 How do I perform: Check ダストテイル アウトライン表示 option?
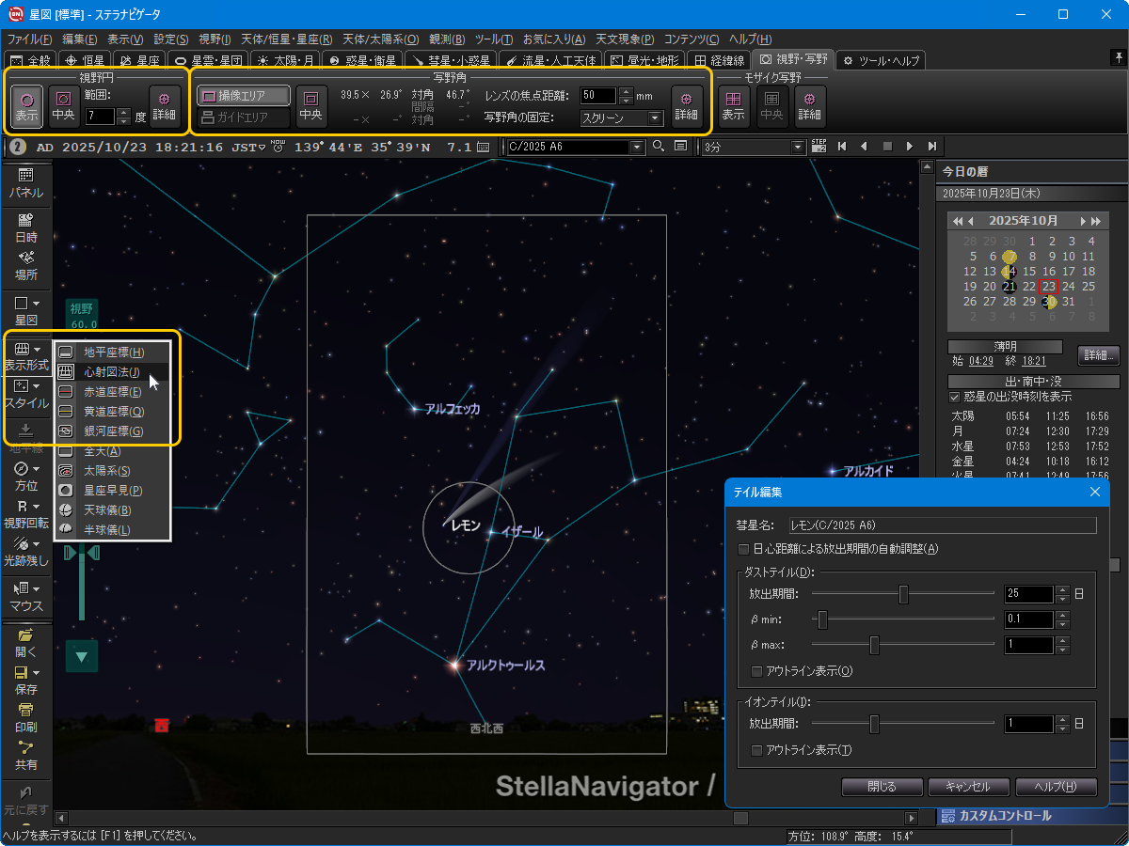point(757,671)
